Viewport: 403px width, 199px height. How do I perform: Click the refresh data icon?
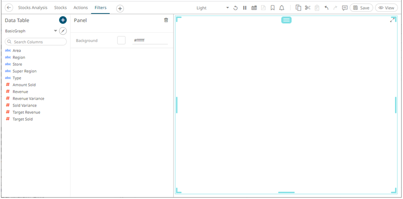pos(235,8)
